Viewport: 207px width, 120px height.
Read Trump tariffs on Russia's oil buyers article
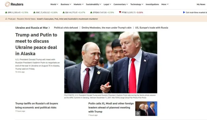click(36, 106)
